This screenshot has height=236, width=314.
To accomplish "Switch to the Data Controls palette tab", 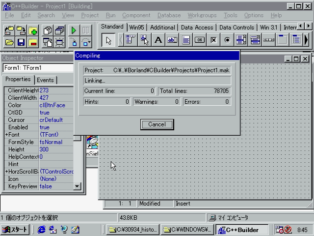I will pos(236,28).
